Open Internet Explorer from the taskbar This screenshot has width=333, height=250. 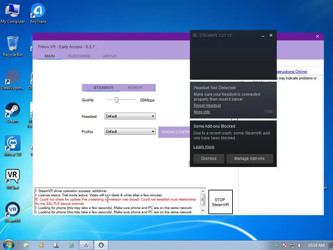[71, 245]
